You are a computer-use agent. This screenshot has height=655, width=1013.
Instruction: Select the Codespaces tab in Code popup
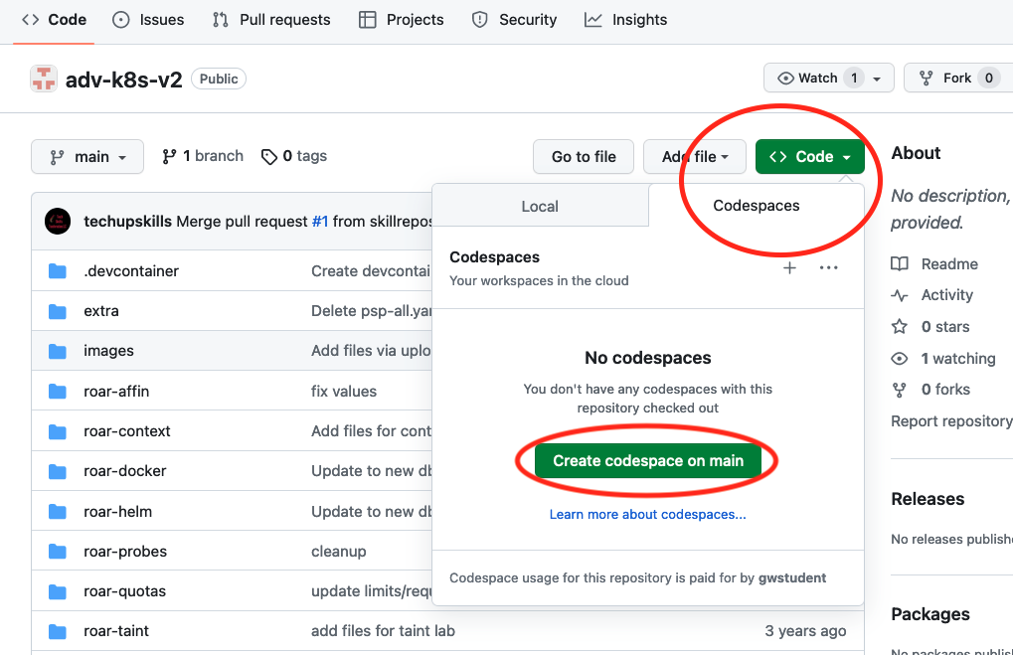[756, 206]
